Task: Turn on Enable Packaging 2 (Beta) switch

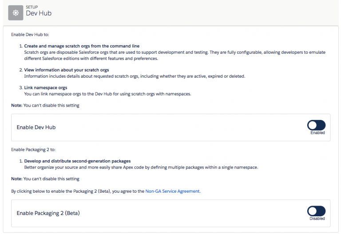Action: [x=316, y=211]
